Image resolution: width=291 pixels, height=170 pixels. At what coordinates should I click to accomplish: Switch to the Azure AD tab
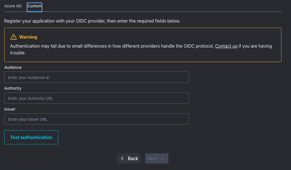click(13, 6)
